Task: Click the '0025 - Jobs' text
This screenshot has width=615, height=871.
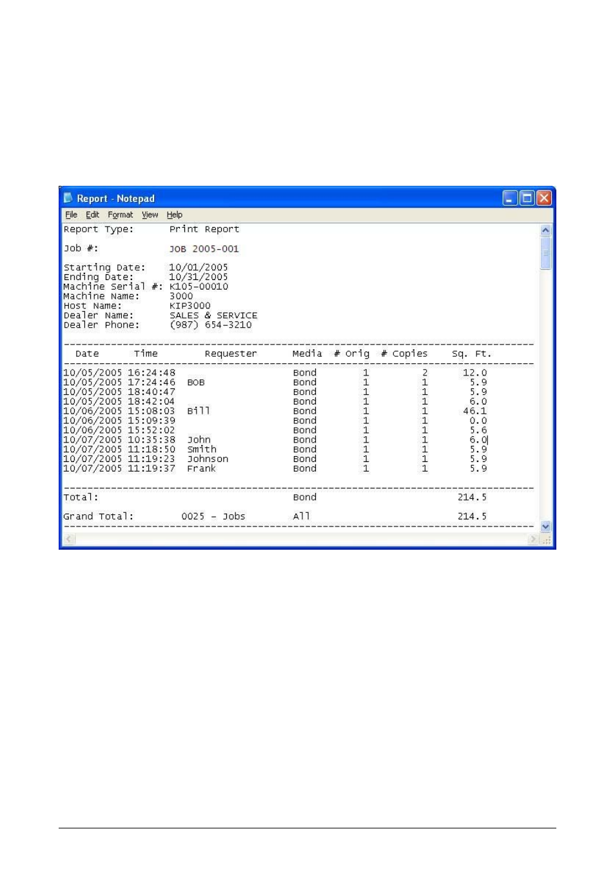Action: point(213,516)
